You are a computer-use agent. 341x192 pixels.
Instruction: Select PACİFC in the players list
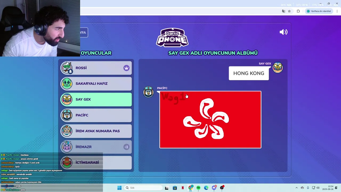(96, 115)
